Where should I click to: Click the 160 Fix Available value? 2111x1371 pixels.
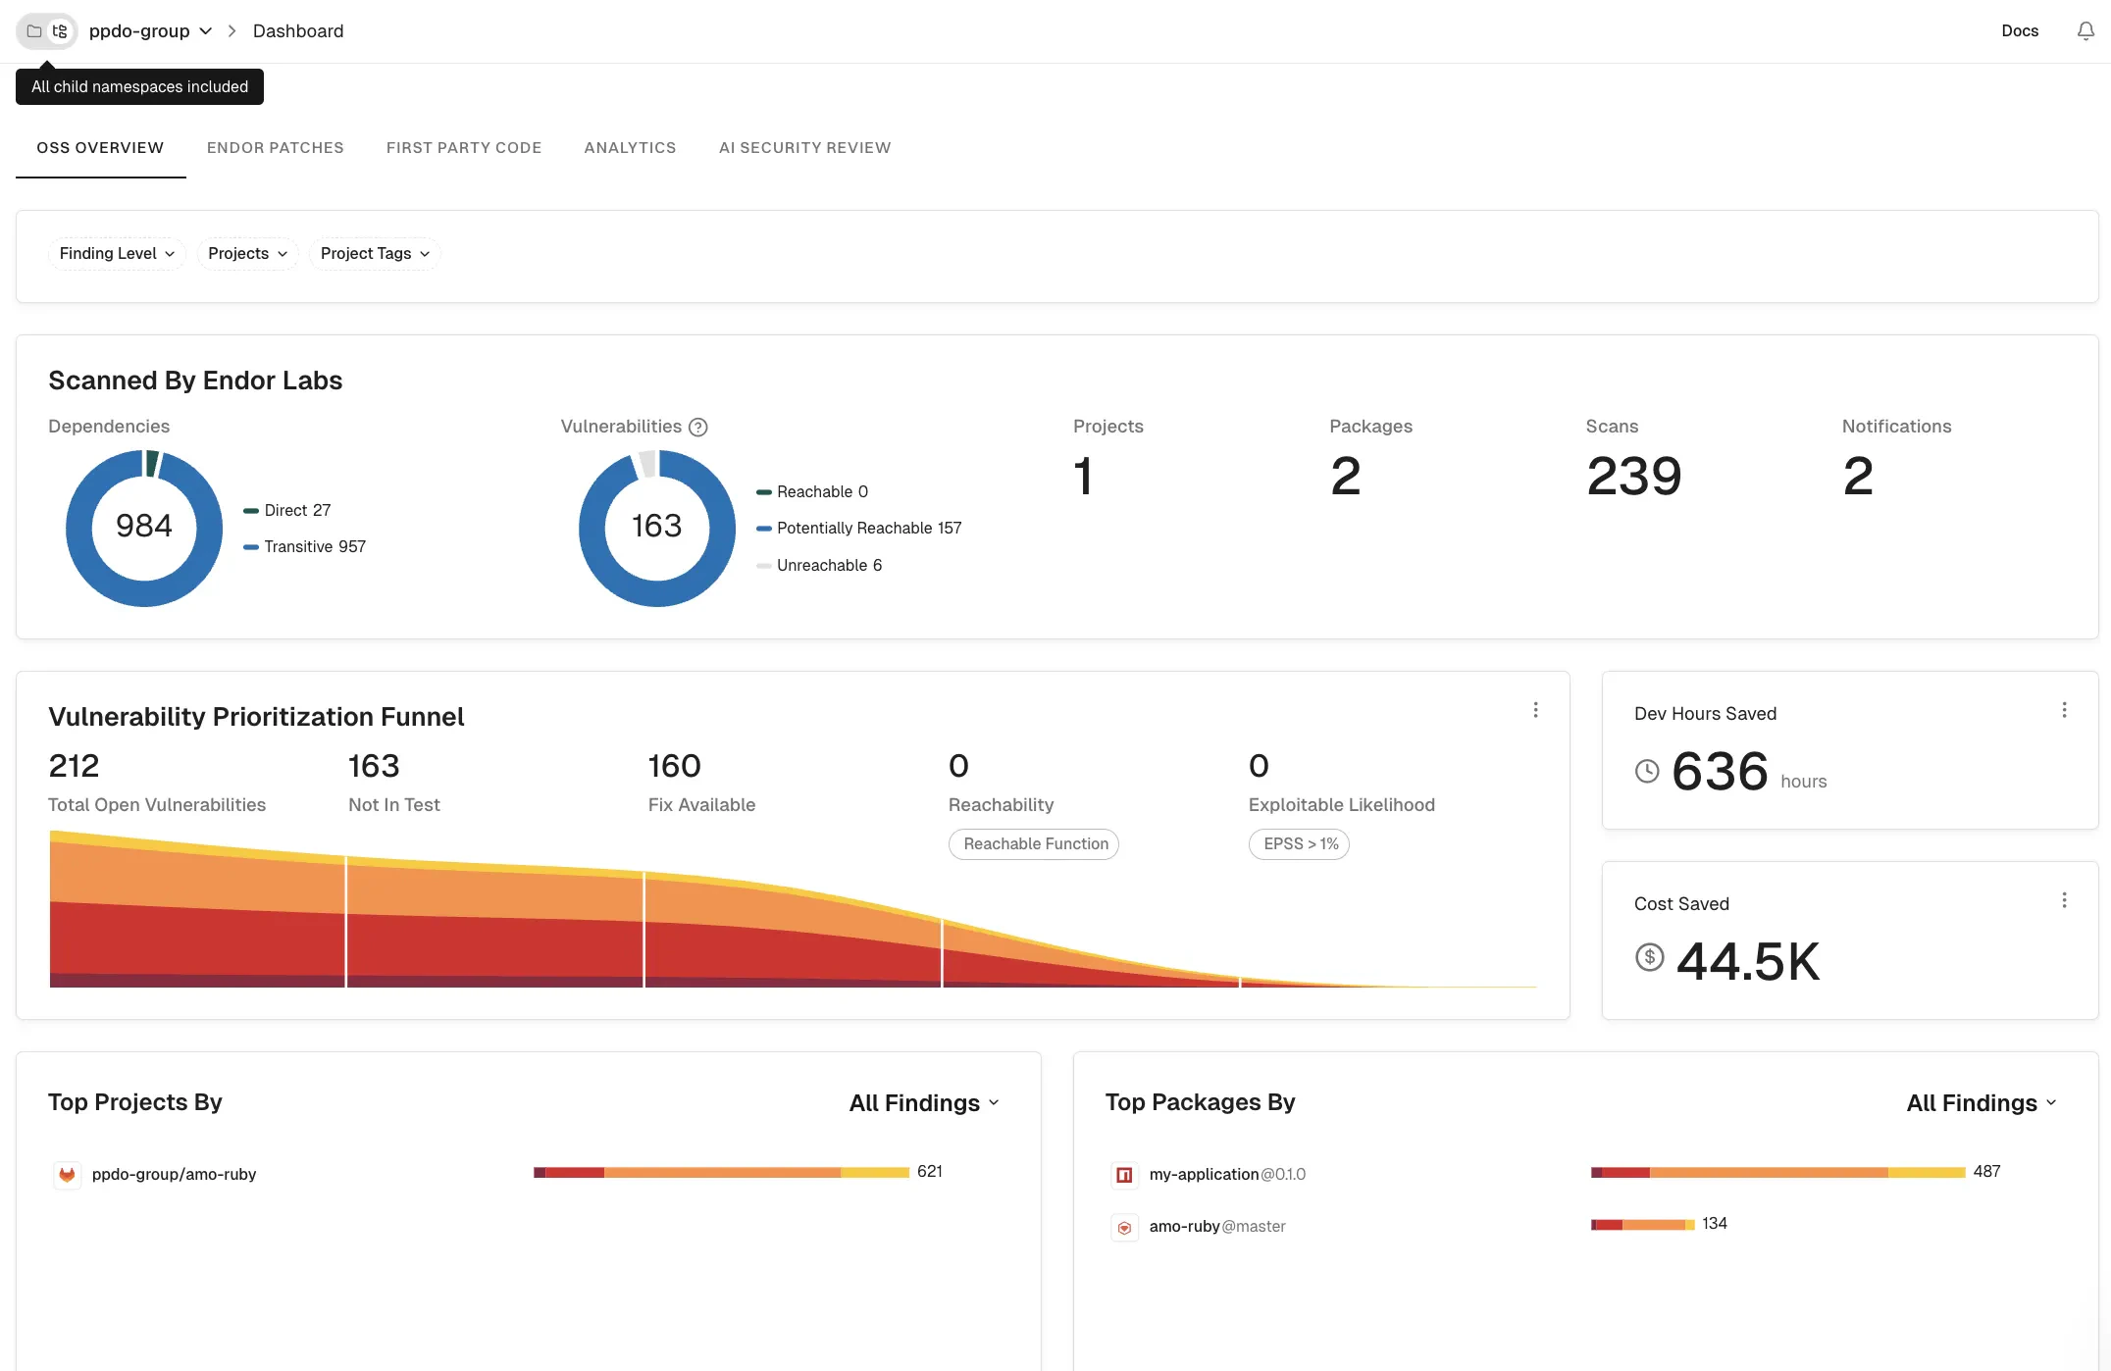point(674,766)
